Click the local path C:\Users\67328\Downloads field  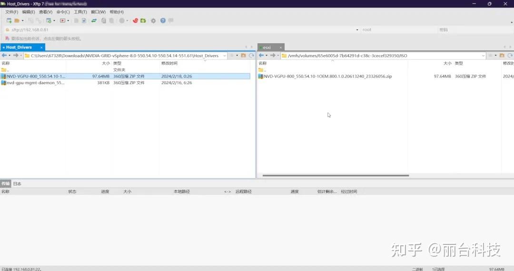pyautogui.click(x=125, y=56)
